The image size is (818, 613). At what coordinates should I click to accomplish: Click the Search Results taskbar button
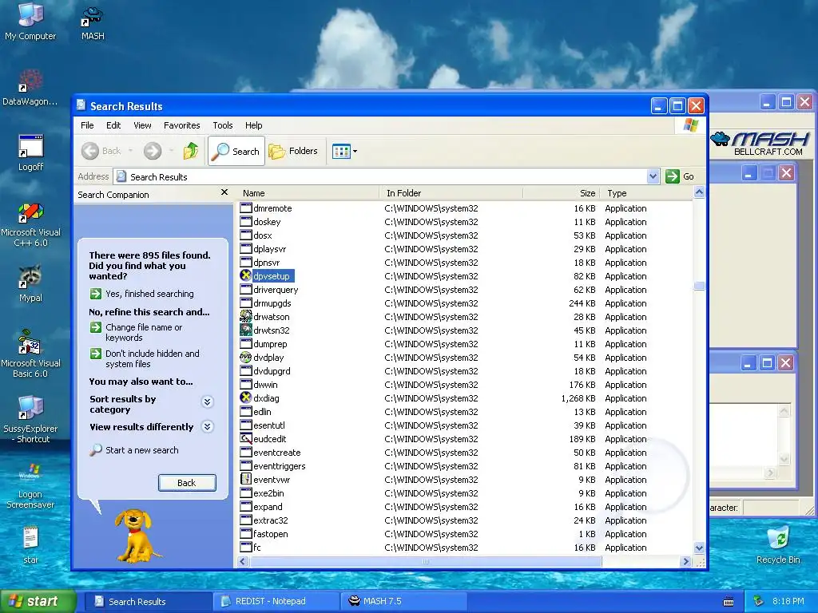[x=149, y=601]
